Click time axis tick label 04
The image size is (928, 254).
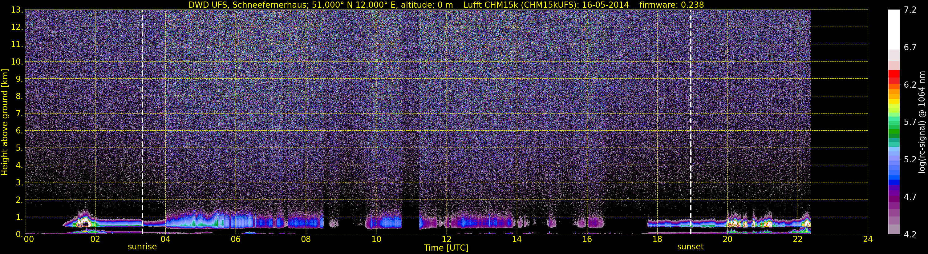coord(165,239)
